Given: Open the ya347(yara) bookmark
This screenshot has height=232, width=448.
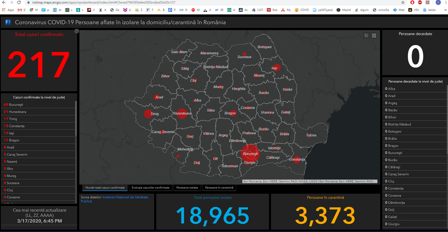Looking at the screenshot, I should pyautogui.click(x=323, y=10).
